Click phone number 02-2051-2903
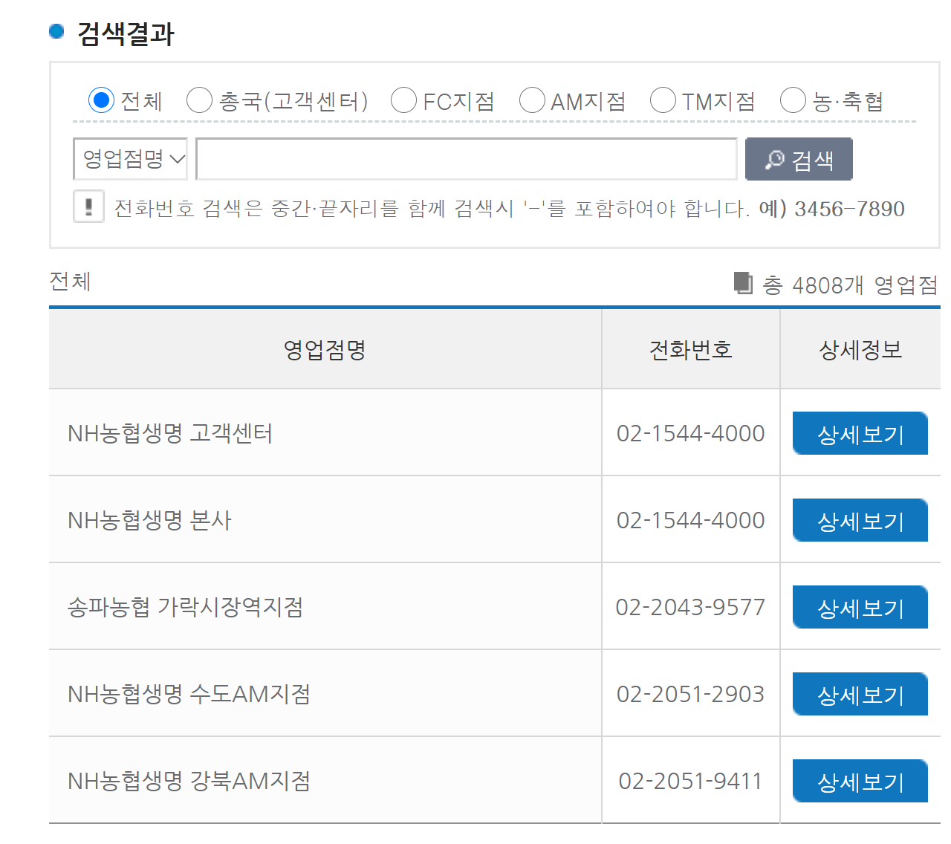Image resolution: width=951 pixels, height=844 pixels. tap(690, 694)
